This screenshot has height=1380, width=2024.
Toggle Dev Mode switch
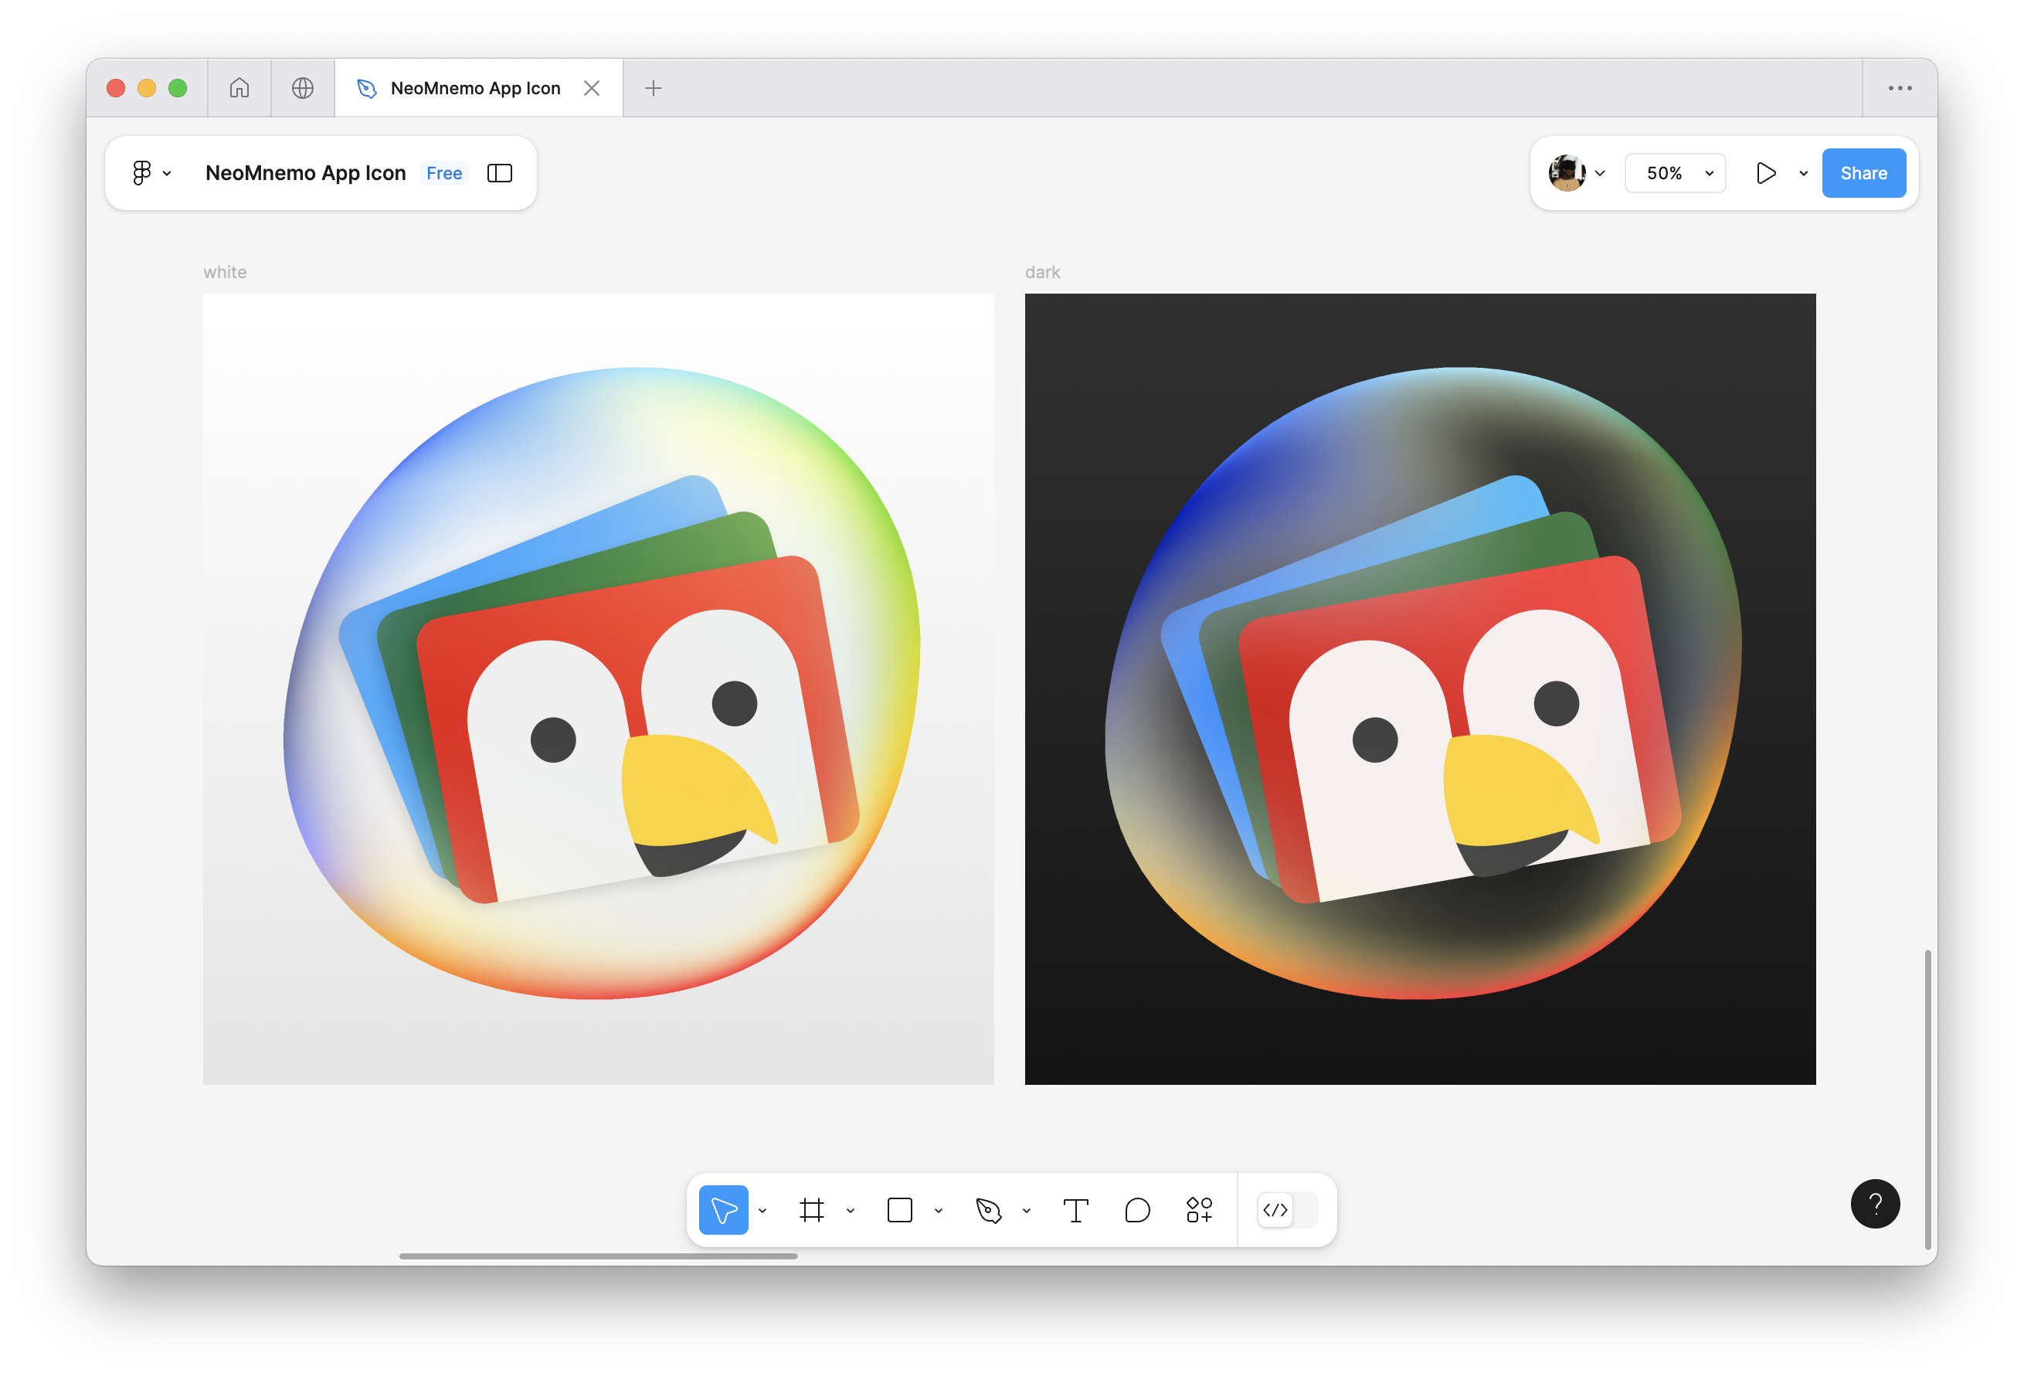(x=1287, y=1209)
